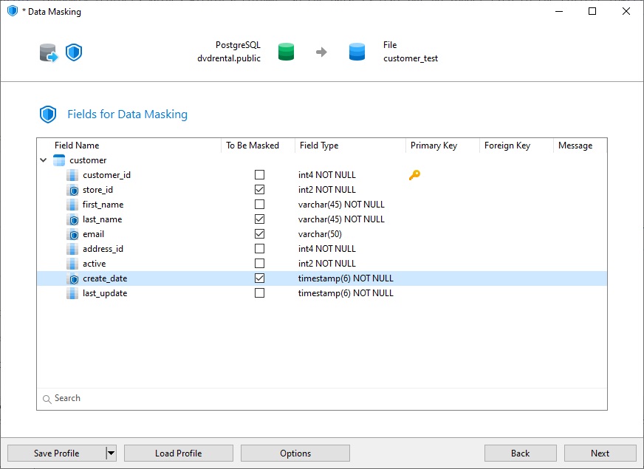Click the customer_id column icon
Viewport: 644px width, 469px height.
point(72,175)
